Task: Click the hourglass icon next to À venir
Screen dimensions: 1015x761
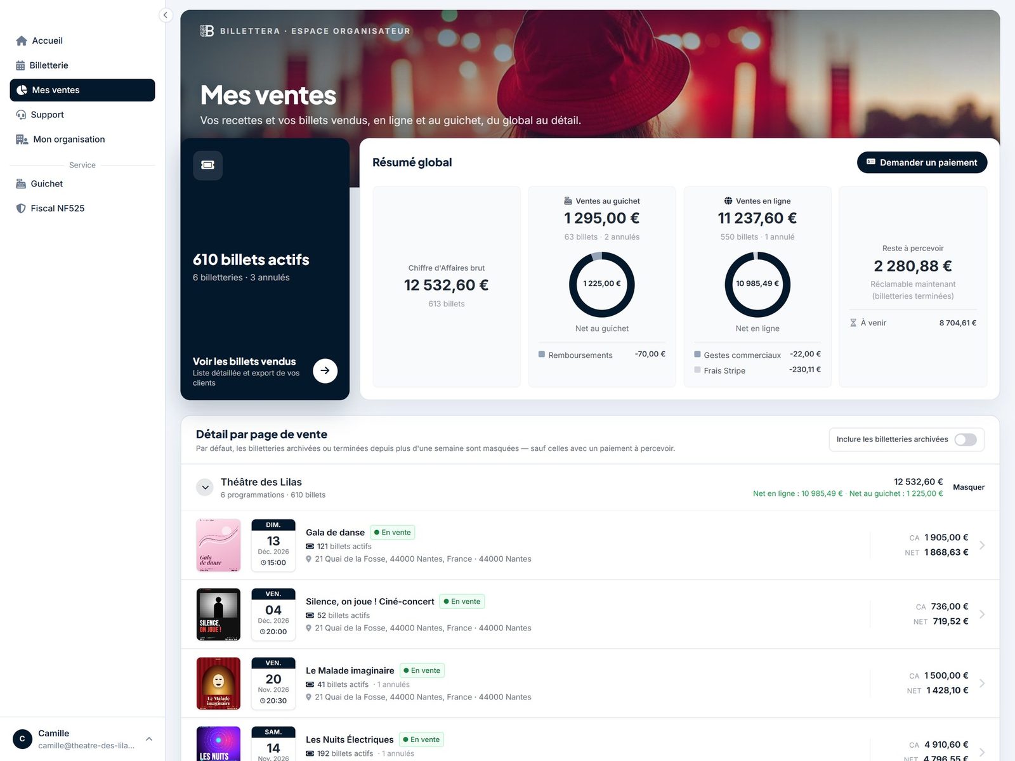Action: [853, 323]
